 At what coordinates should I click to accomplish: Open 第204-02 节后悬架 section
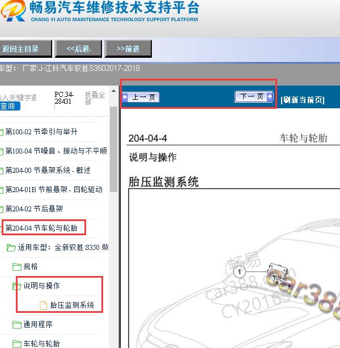(x=34, y=209)
